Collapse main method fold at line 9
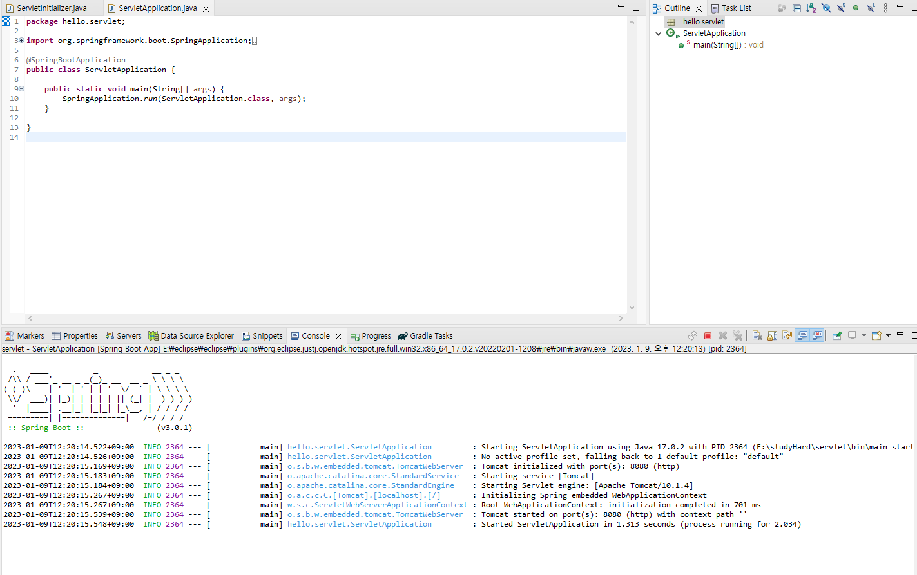This screenshot has width=917, height=575. [21, 88]
